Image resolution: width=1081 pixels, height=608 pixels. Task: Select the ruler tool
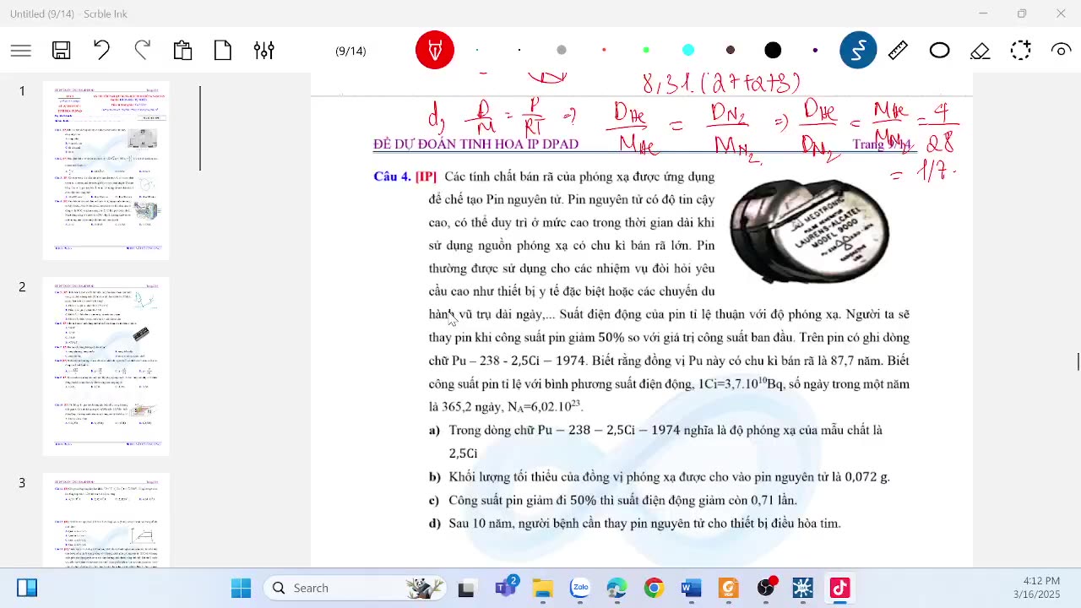click(899, 51)
